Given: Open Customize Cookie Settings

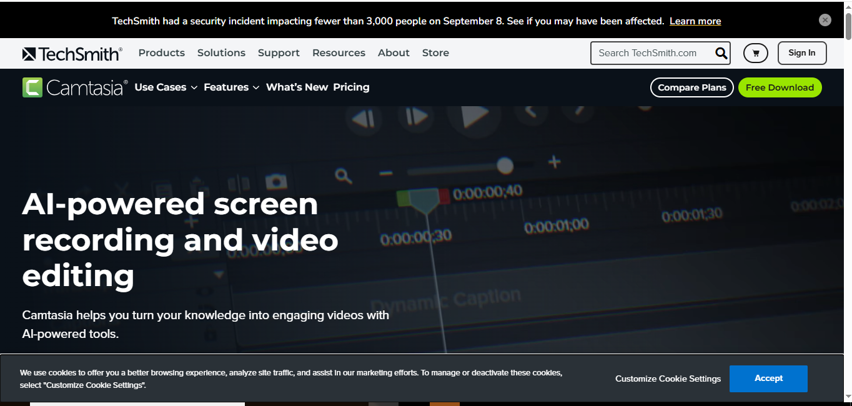Looking at the screenshot, I should tap(668, 379).
